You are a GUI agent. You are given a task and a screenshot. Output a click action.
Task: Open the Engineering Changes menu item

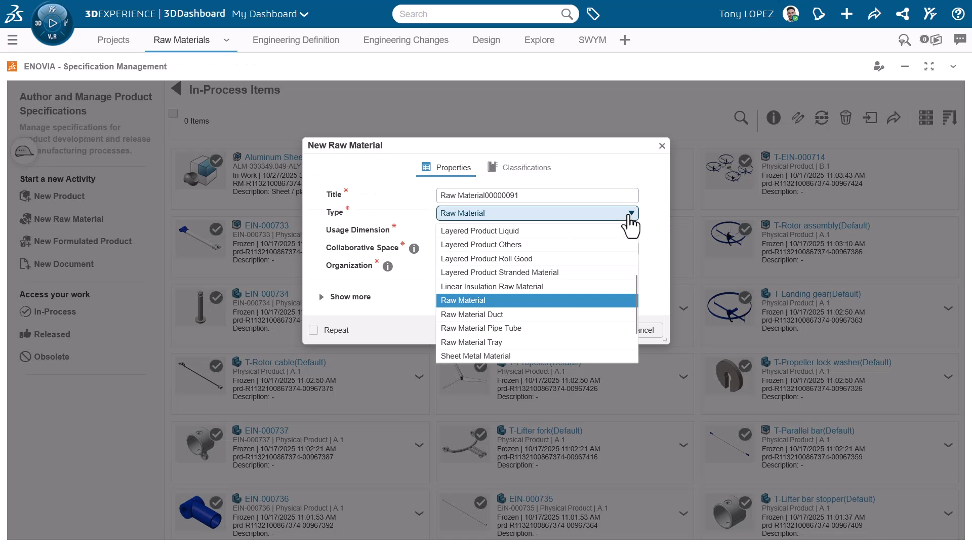(x=406, y=40)
